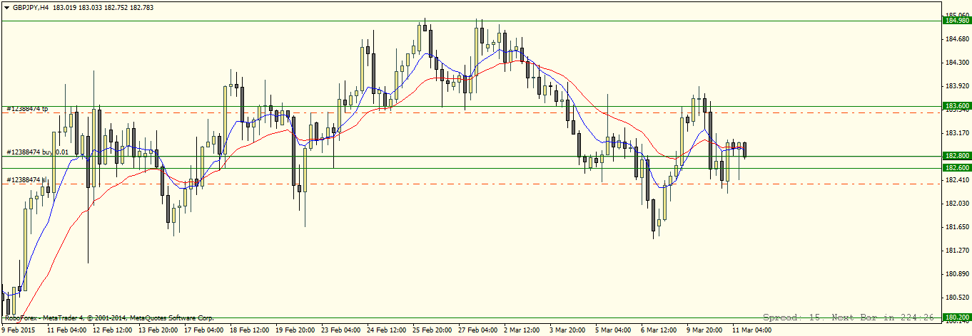Click the 17 Feb 04:00 time label
The height and width of the screenshot is (336, 972).
pos(204,330)
